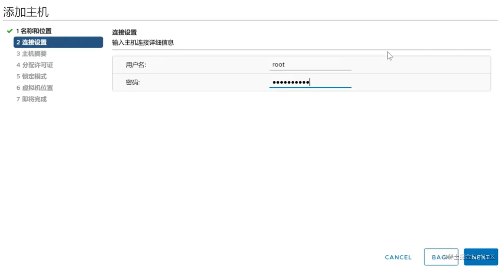Click the green checkmark beside step 1

(10, 31)
